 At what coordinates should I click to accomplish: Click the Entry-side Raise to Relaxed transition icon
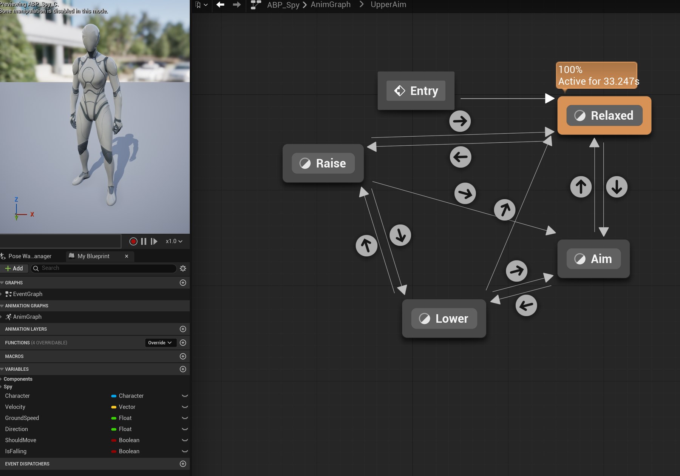(x=460, y=121)
